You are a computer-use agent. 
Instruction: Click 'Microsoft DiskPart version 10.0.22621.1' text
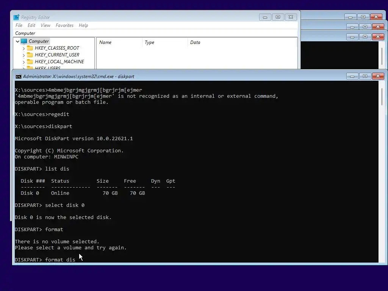[74, 139]
